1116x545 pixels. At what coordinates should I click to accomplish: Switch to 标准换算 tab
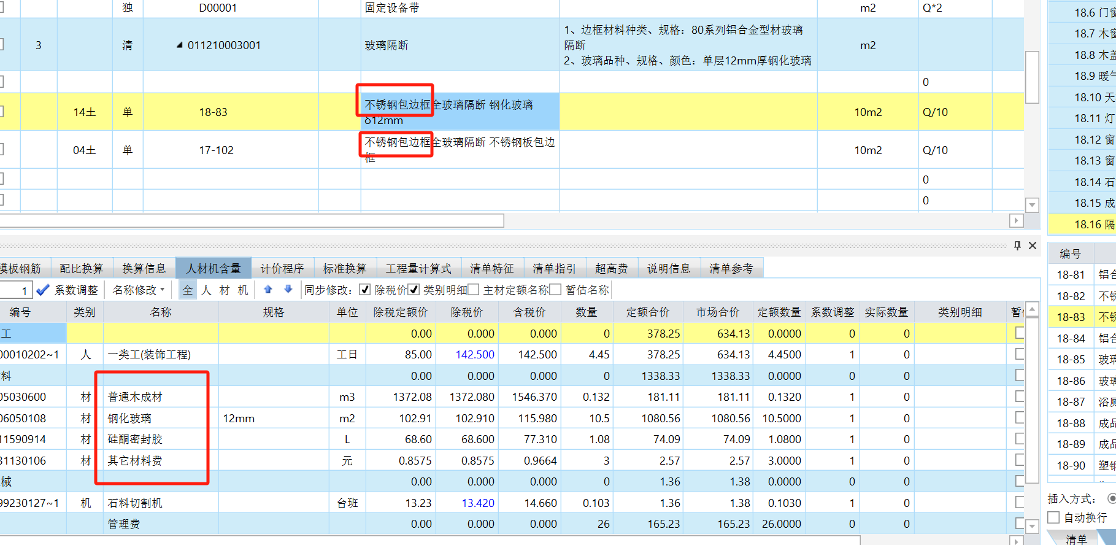point(345,268)
